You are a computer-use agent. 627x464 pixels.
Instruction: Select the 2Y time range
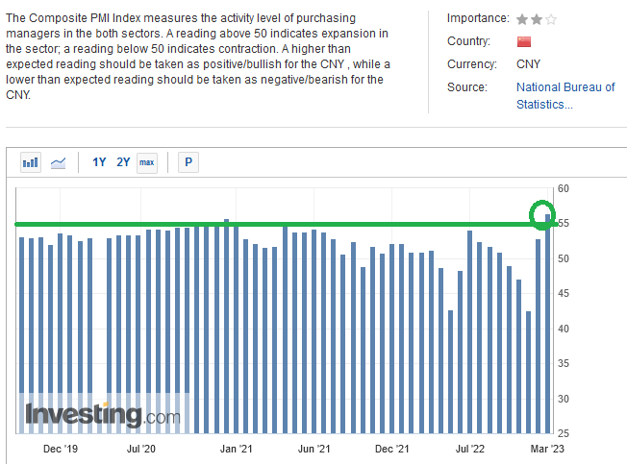123,162
